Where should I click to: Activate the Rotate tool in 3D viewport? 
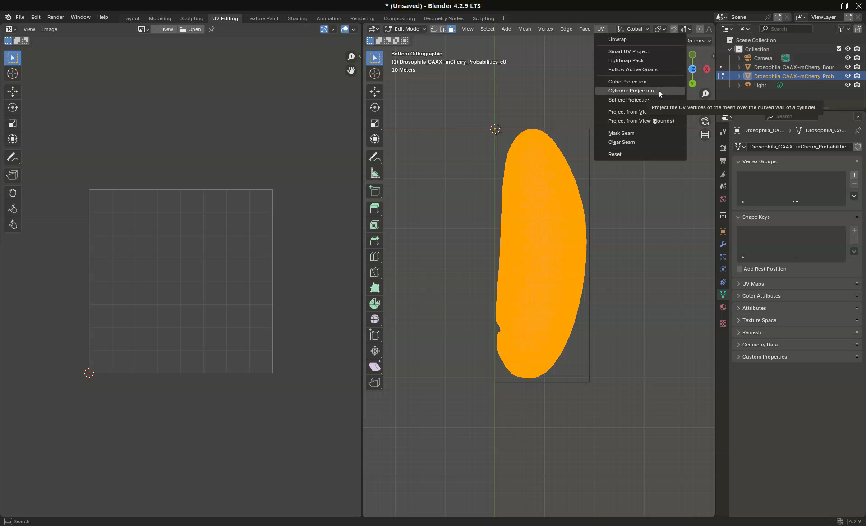(x=374, y=107)
